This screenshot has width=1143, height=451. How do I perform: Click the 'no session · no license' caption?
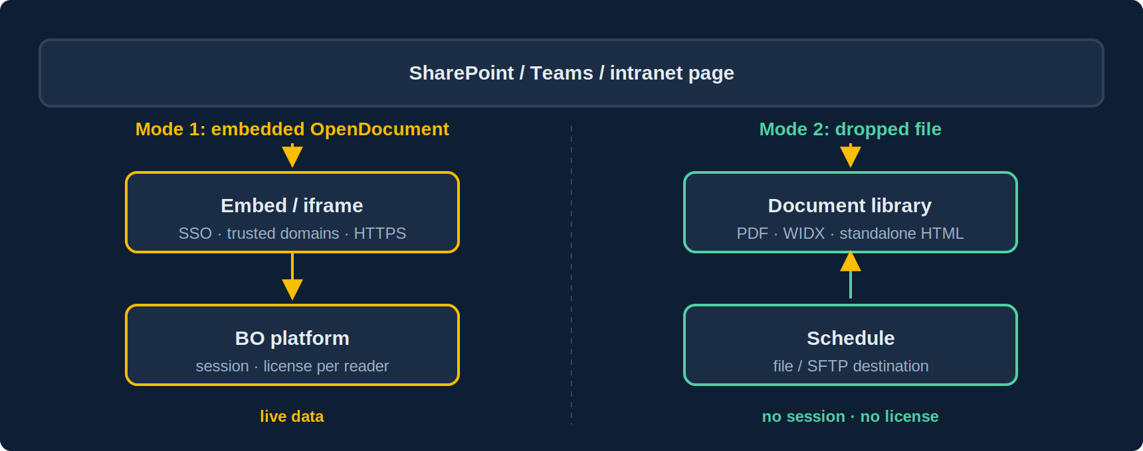pyautogui.click(x=851, y=417)
